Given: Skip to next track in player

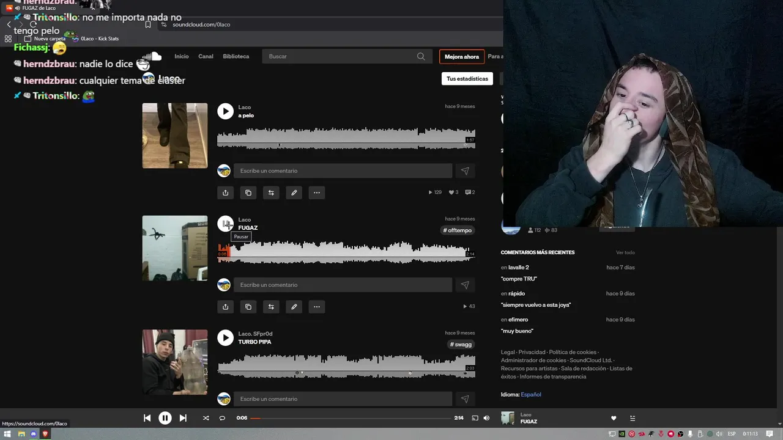Looking at the screenshot, I should point(183,418).
